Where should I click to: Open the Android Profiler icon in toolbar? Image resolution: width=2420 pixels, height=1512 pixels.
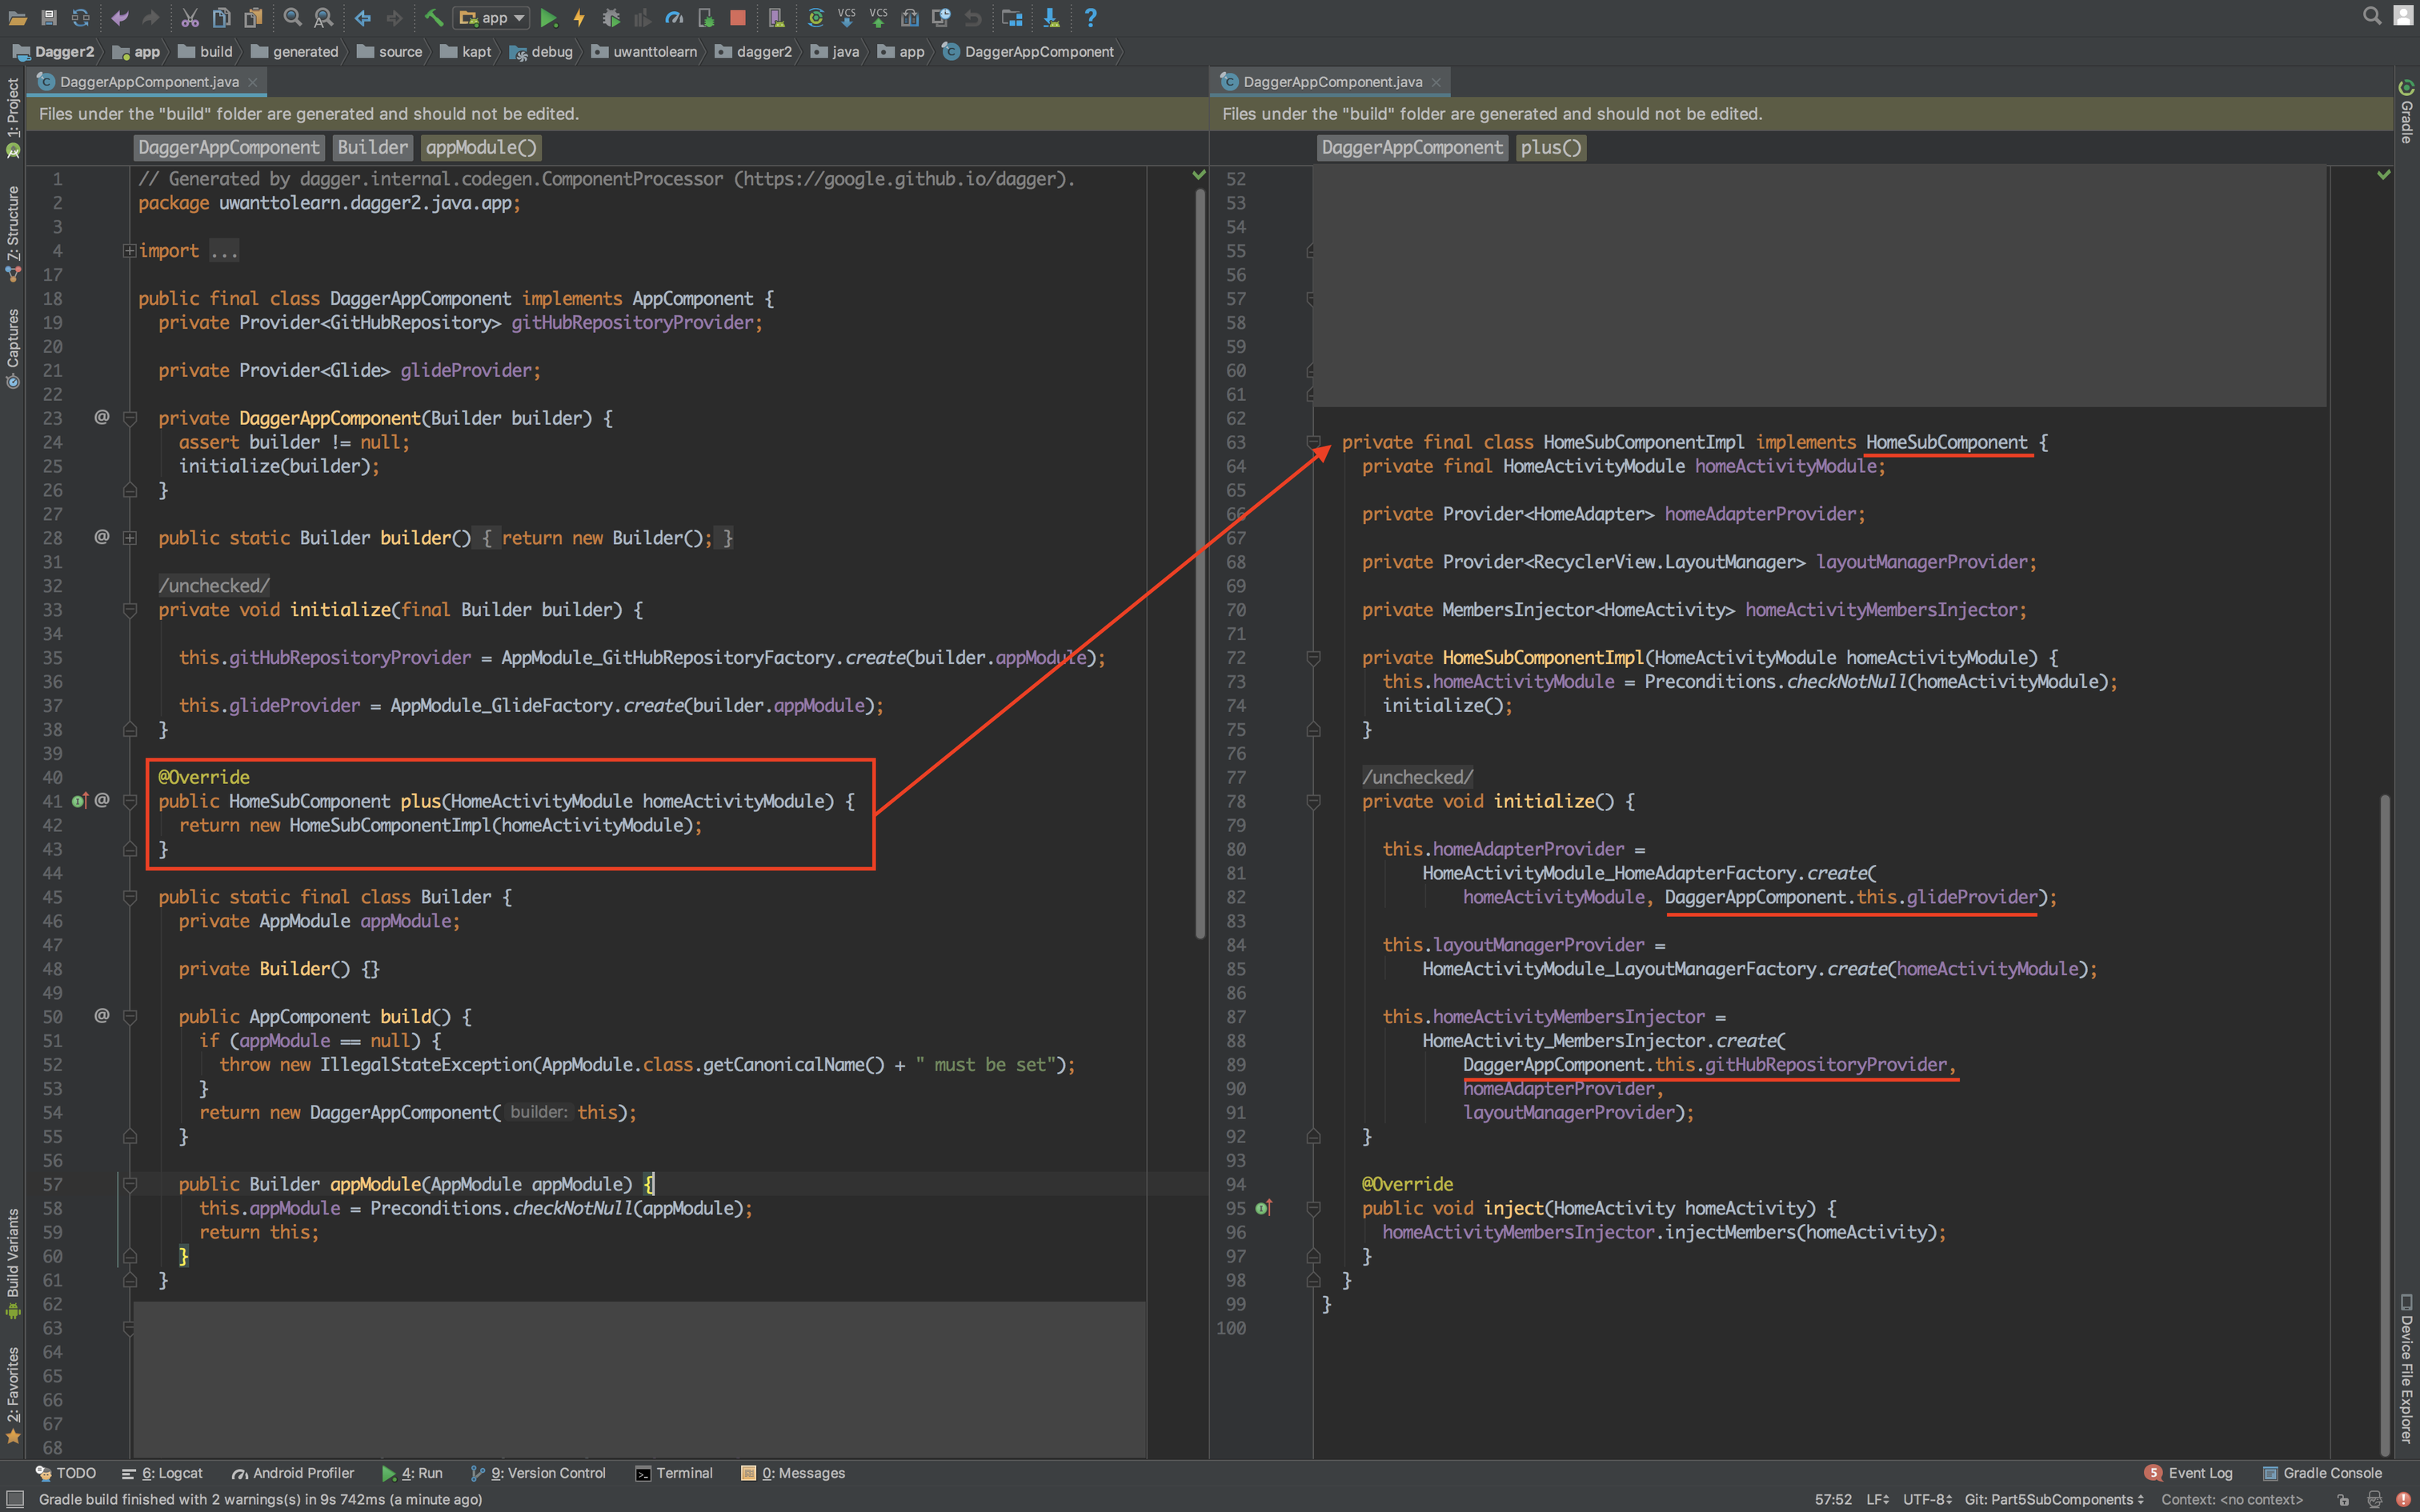[675, 17]
